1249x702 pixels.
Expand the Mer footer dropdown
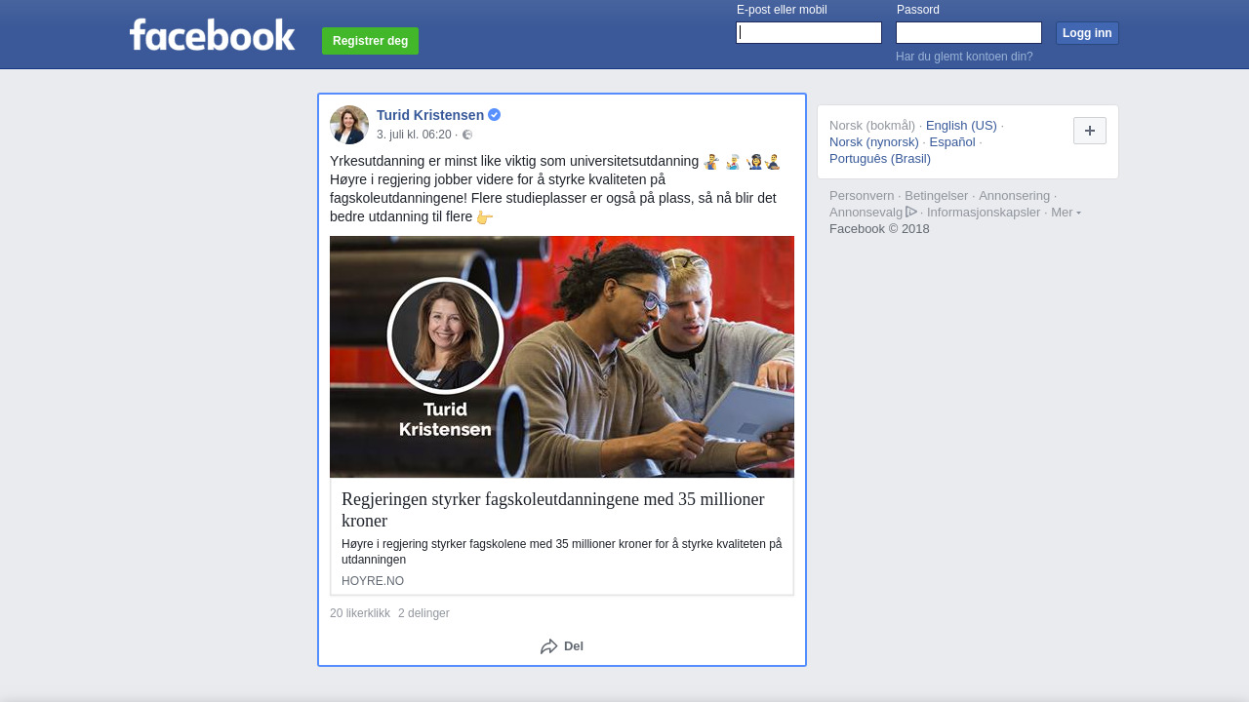coord(1066,213)
